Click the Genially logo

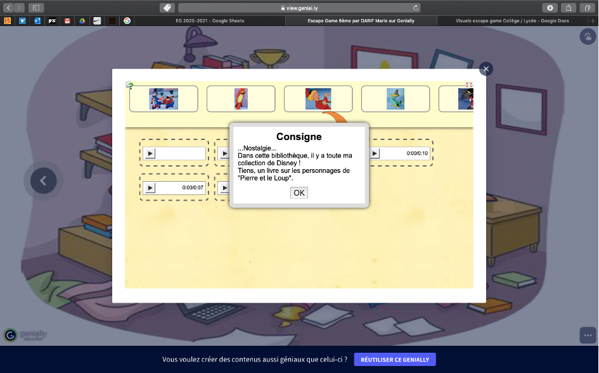point(25,335)
